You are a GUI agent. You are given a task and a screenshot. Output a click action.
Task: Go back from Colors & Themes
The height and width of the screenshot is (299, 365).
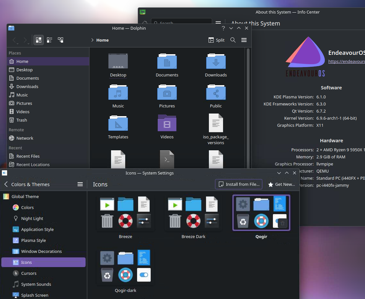click(6, 184)
